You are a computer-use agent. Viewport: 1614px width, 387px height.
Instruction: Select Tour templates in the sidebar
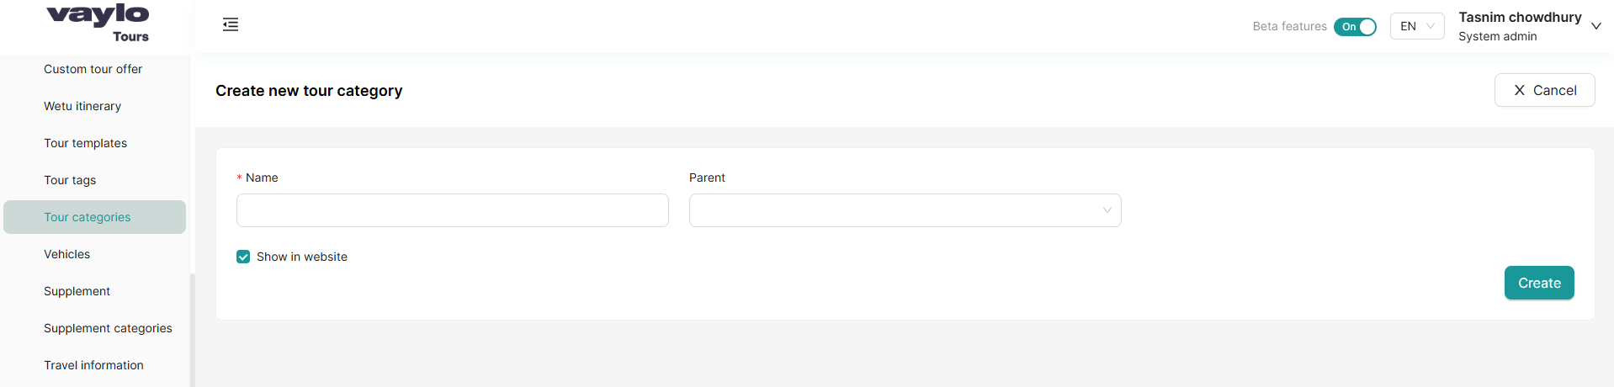(85, 143)
